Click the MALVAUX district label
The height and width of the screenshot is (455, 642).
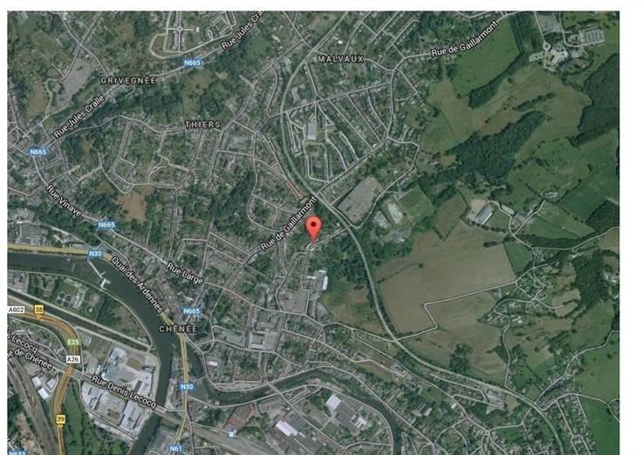pos(341,59)
